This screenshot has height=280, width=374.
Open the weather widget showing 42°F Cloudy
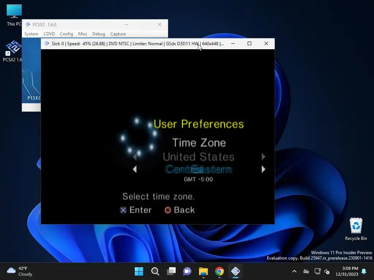tap(20, 271)
